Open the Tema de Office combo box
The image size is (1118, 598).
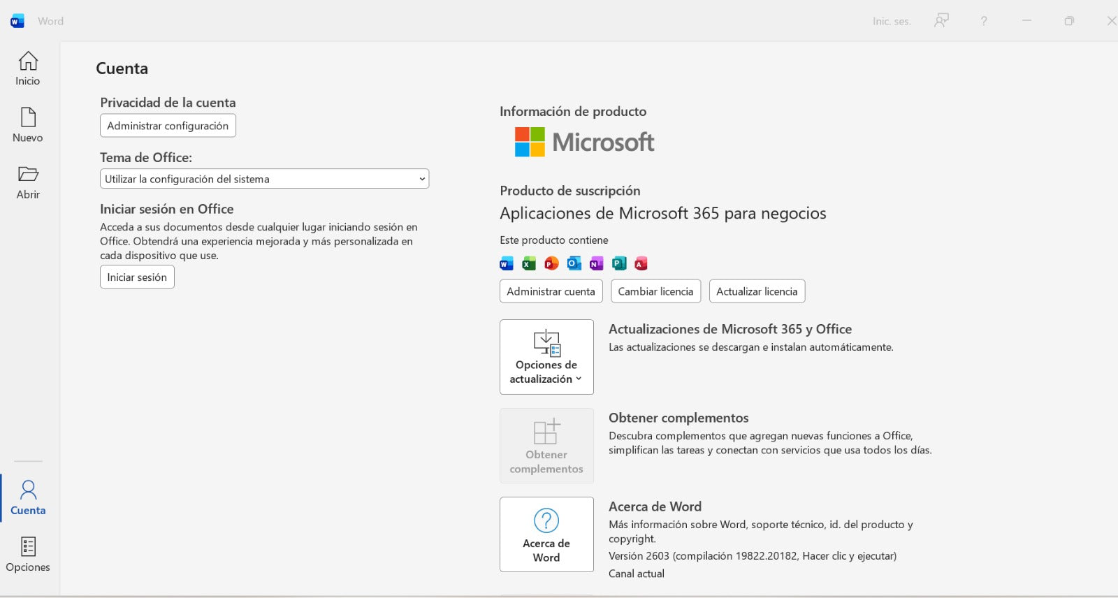point(264,179)
